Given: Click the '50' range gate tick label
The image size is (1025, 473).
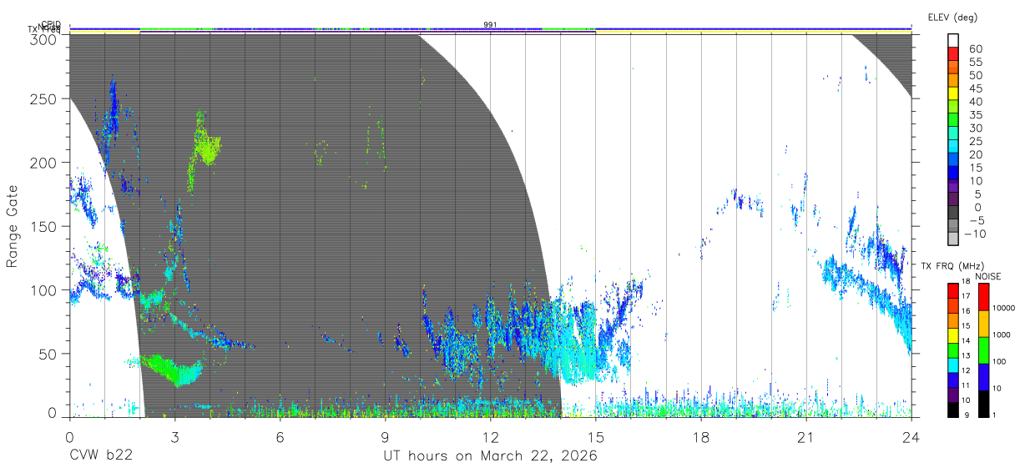Looking at the screenshot, I should (x=48, y=354).
